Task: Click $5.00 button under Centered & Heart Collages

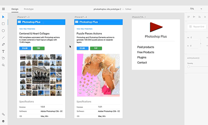Action: coord(25,48)
